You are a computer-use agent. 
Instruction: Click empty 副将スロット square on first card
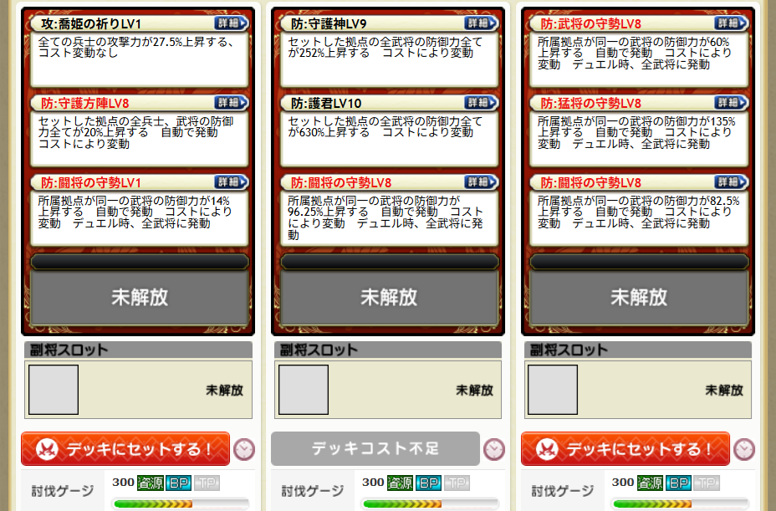54,390
